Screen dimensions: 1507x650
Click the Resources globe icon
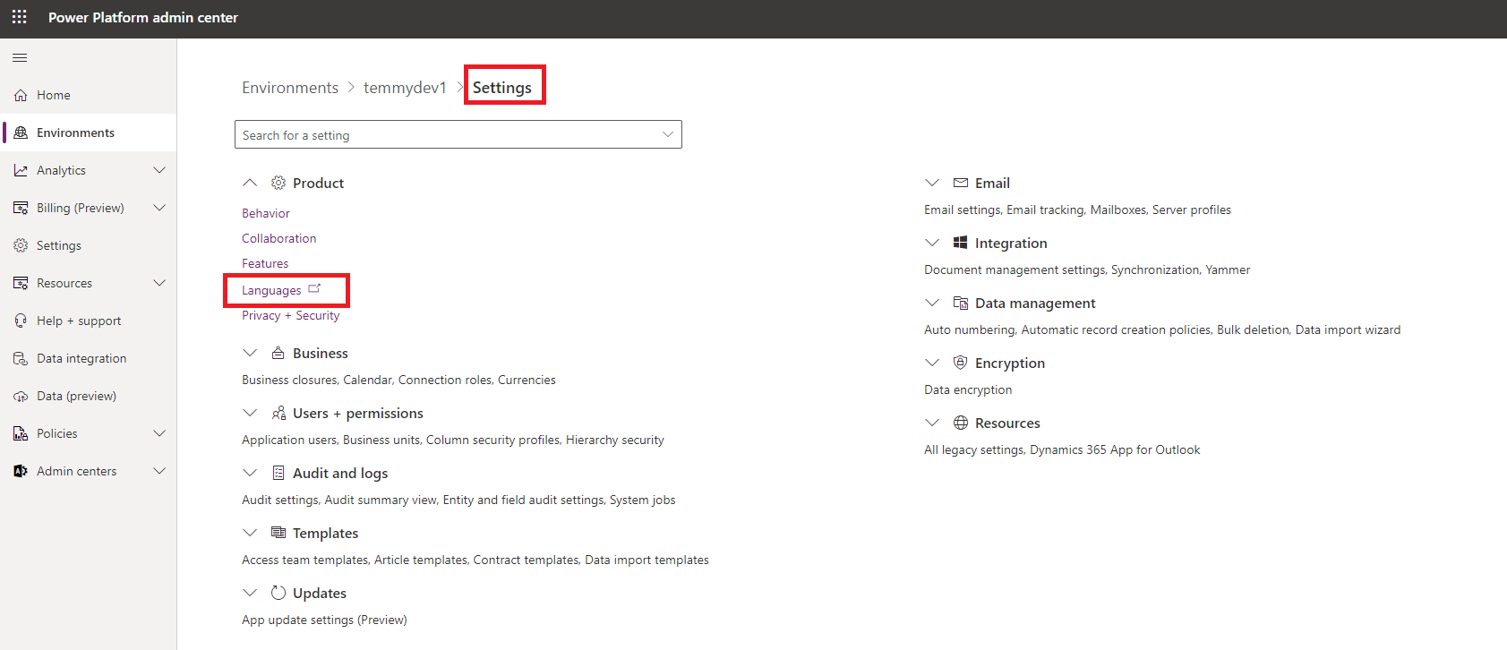(961, 423)
